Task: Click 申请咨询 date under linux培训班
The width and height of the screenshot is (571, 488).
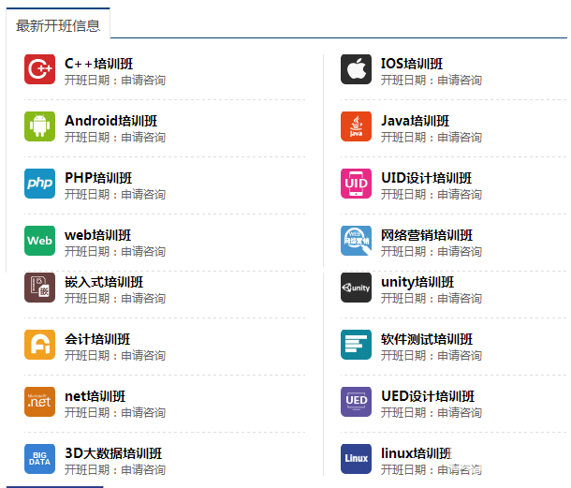Action: [x=460, y=470]
